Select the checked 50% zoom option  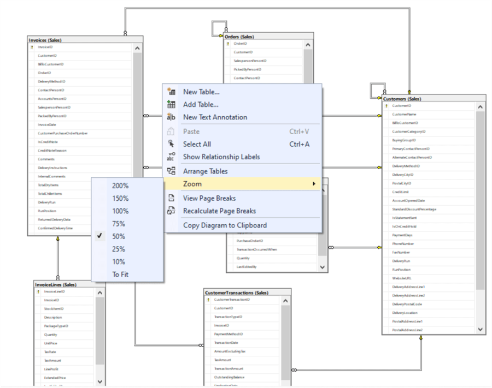point(121,236)
